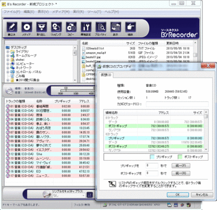Click the third of the four tray icons in the status bar
Viewport: 217px width, 210px height.
click(x=182, y=205)
